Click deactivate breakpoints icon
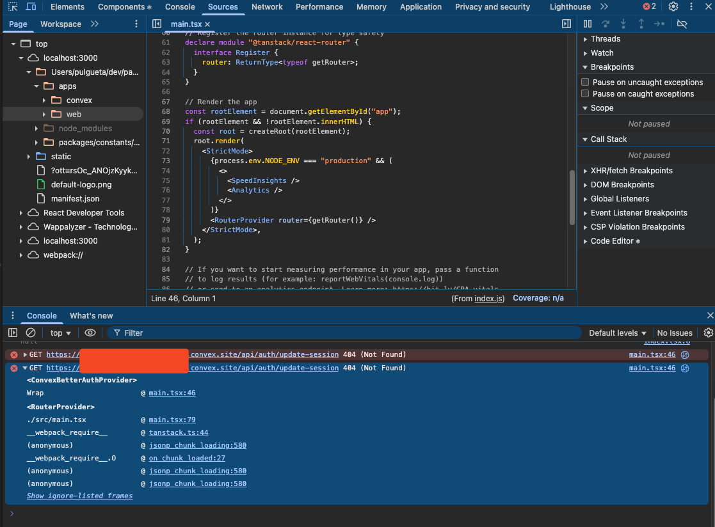This screenshot has height=527, width=715. click(x=682, y=24)
